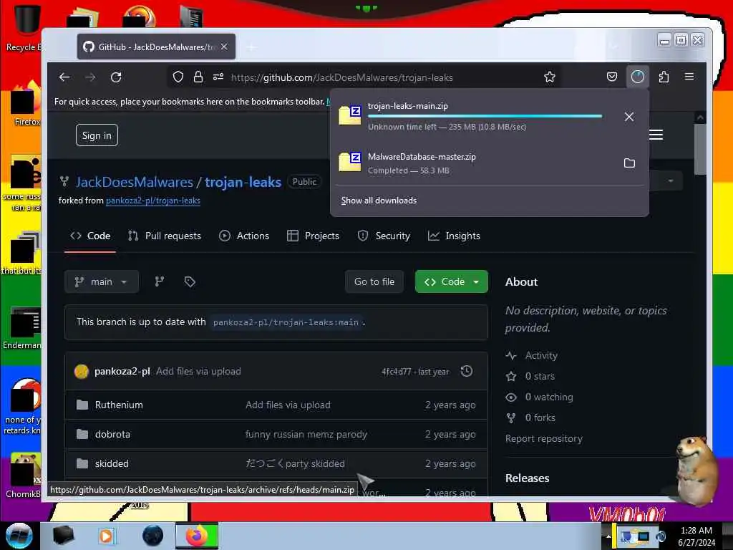Click the volume tray icon

point(661,536)
